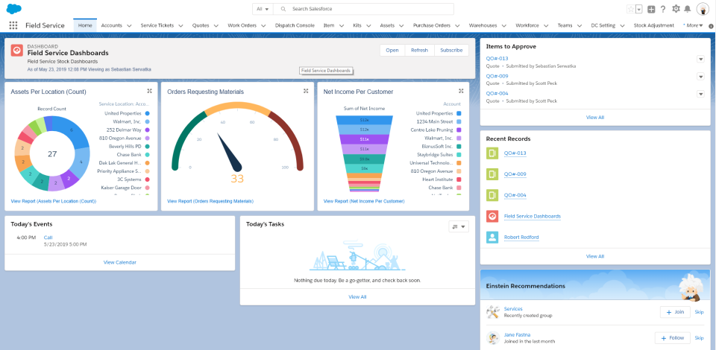Viewport: 716px width, 350px height.
Task: Click the dashboard icon in Recent Records
Action: coord(492,216)
